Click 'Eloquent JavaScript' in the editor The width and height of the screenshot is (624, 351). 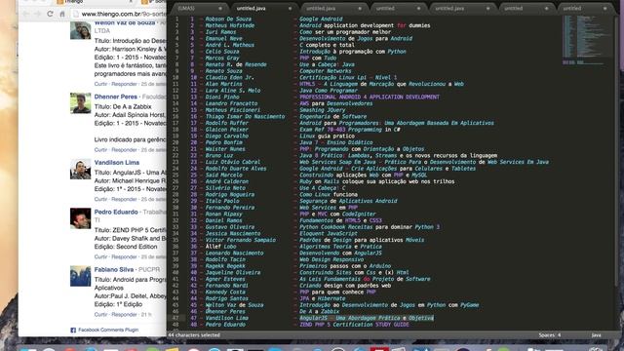coord(329,234)
